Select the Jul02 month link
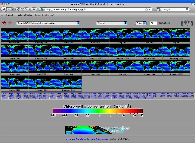 pyautogui.click(x=5, y=93)
